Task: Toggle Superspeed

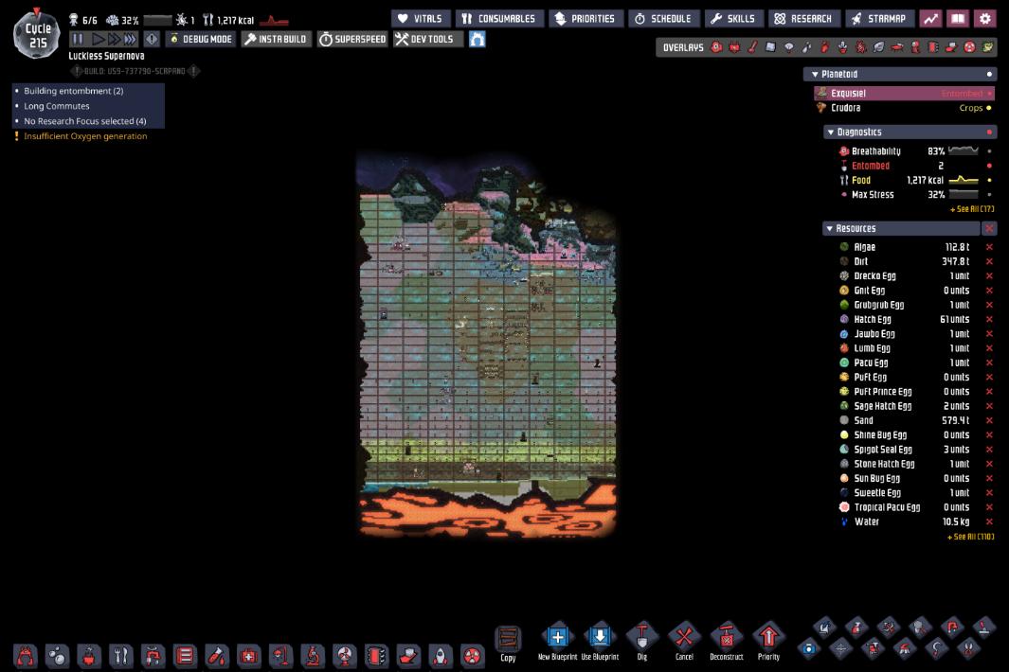Action: 352,39
